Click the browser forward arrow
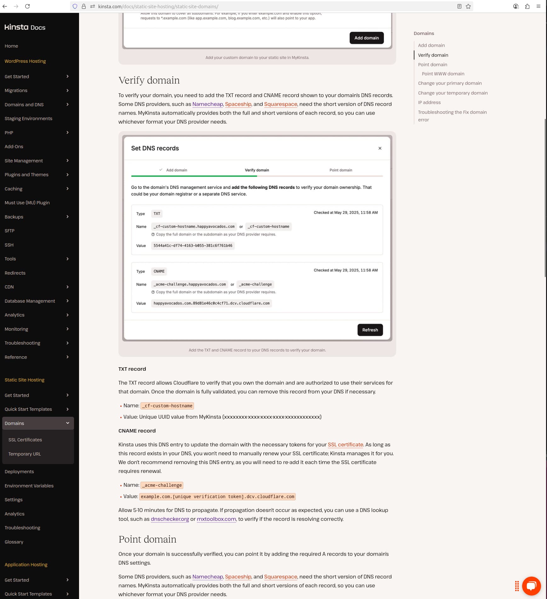 16,6
